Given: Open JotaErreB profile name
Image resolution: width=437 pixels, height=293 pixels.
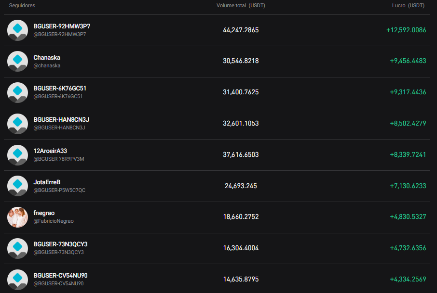Looking at the screenshot, I should (47, 182).
